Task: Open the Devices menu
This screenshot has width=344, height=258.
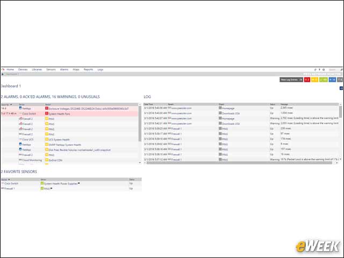Action: pyautogui.click(x=23, y=69)
